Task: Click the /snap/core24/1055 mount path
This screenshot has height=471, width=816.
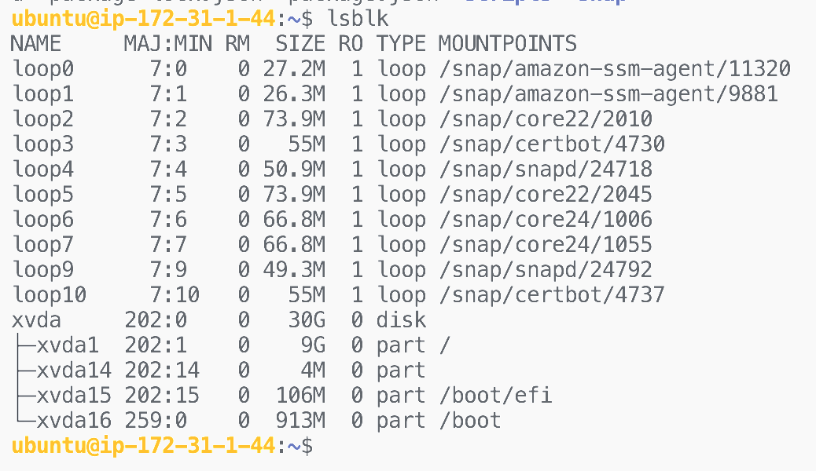Action: pyautogui.click(x=545, y=245)
